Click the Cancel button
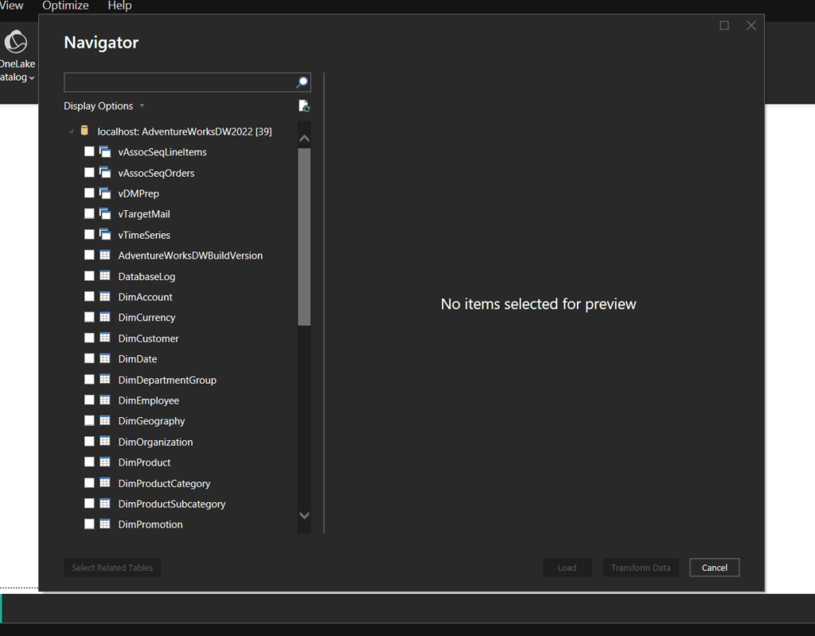Image resolution: width=815 pixels, height=636 pixels. click(714, 568)
